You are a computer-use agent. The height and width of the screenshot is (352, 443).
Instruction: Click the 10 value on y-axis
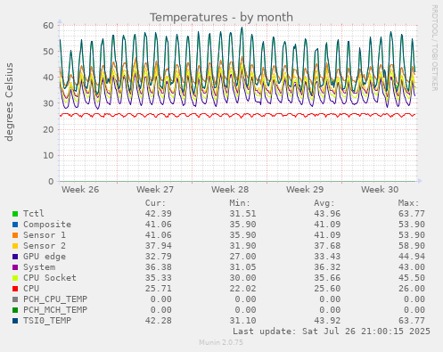coord(48,155)
